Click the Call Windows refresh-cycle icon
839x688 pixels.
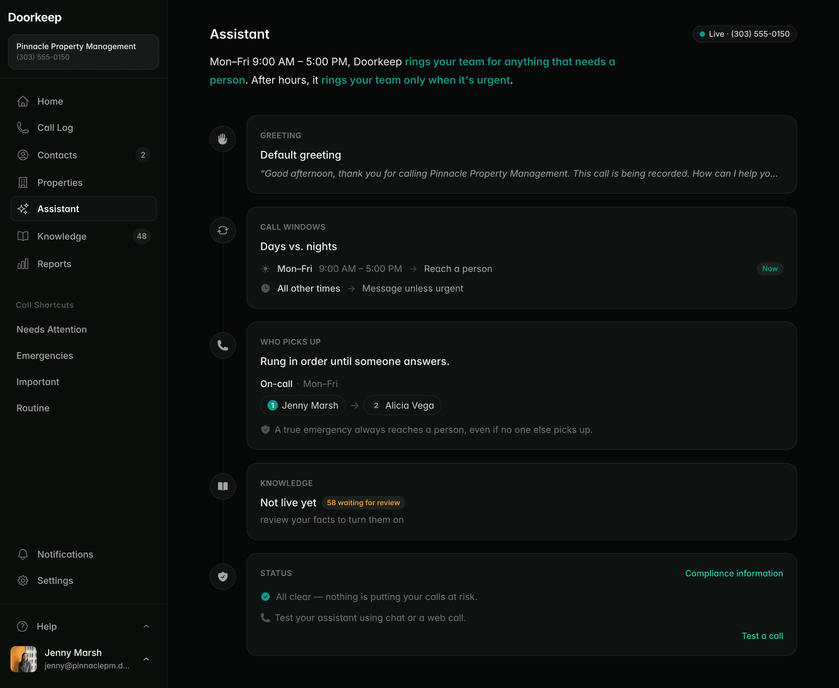223,230
